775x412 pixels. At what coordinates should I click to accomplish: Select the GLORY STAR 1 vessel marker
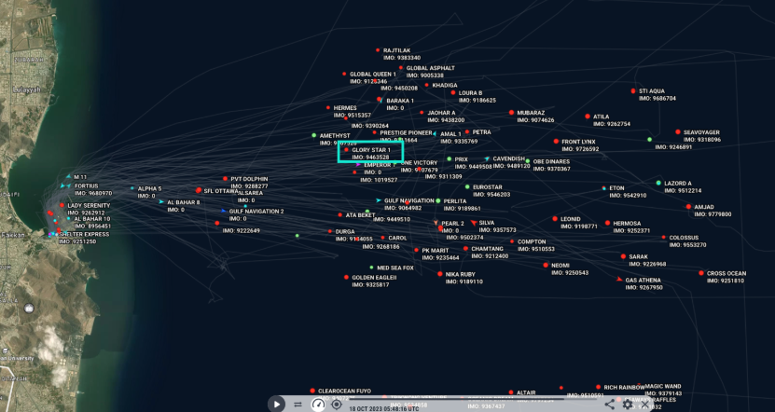347,150
